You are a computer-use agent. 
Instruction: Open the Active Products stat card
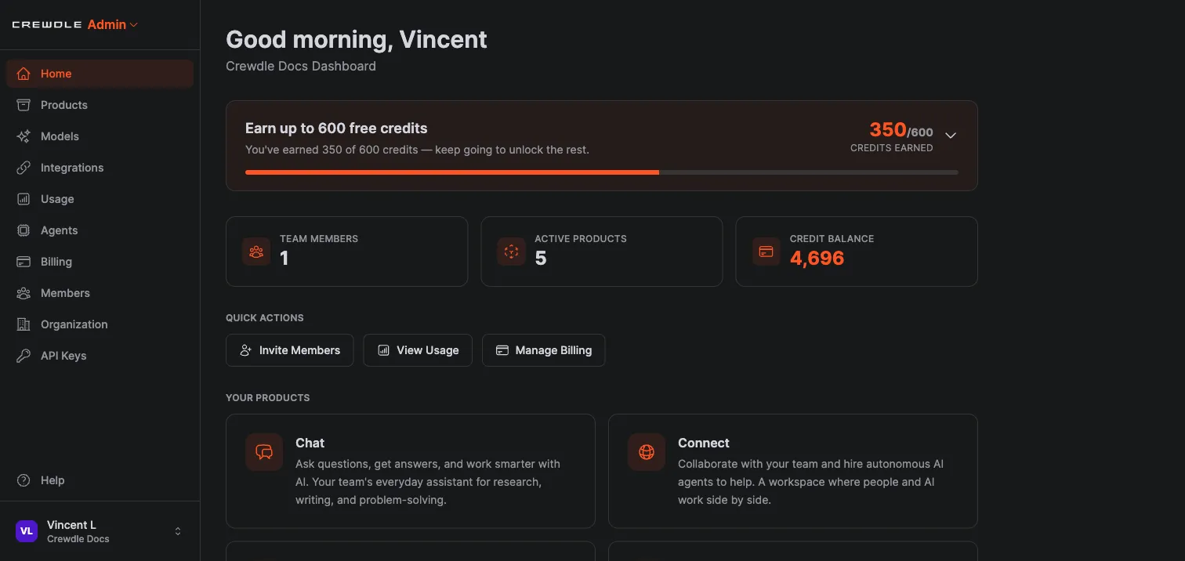click(602, 252)
